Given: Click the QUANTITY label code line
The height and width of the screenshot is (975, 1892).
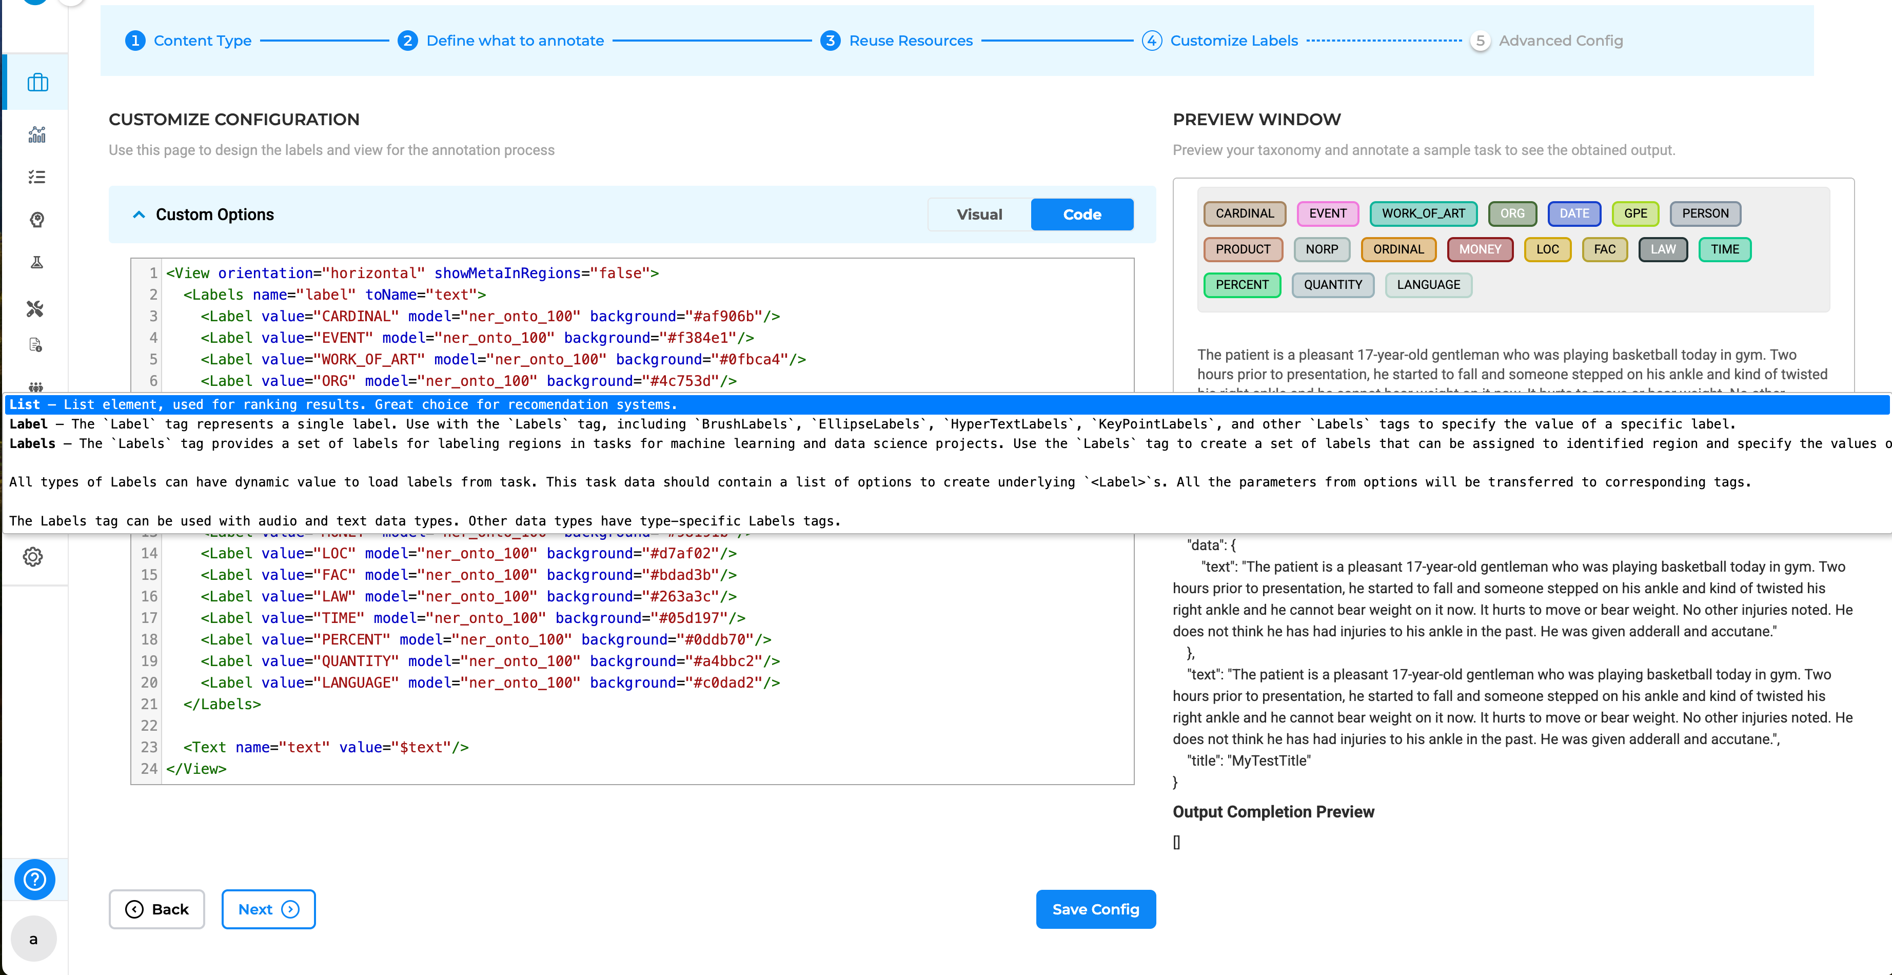Looking at the screenshot, I should [490, 661].
